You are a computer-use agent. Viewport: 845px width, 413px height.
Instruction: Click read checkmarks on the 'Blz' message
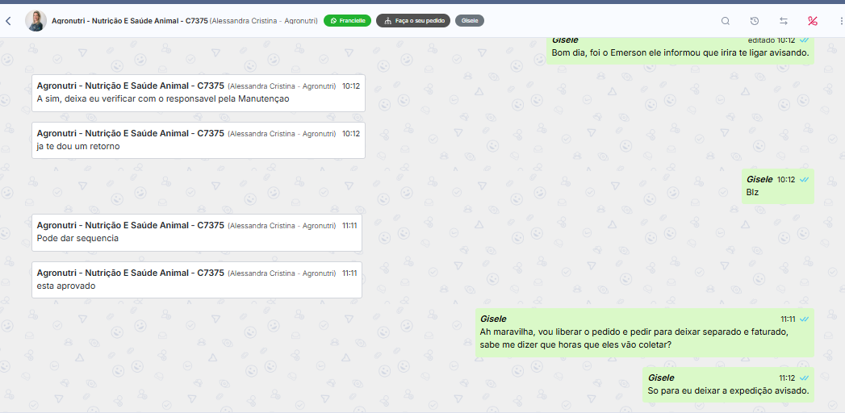805,179
